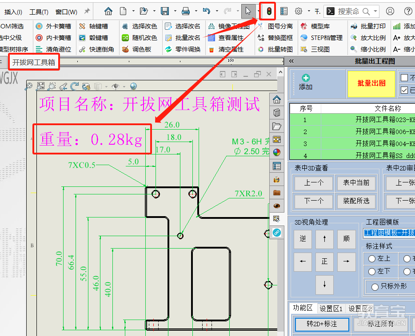Click the 转2D+标注 button
The image size is (415, 336).
[322, 324]
